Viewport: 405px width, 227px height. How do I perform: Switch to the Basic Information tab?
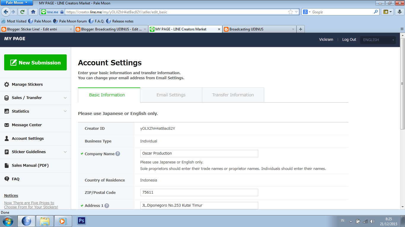(x=109, y=95)
